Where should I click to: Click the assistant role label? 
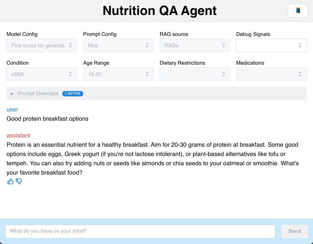tap(18, 136)
